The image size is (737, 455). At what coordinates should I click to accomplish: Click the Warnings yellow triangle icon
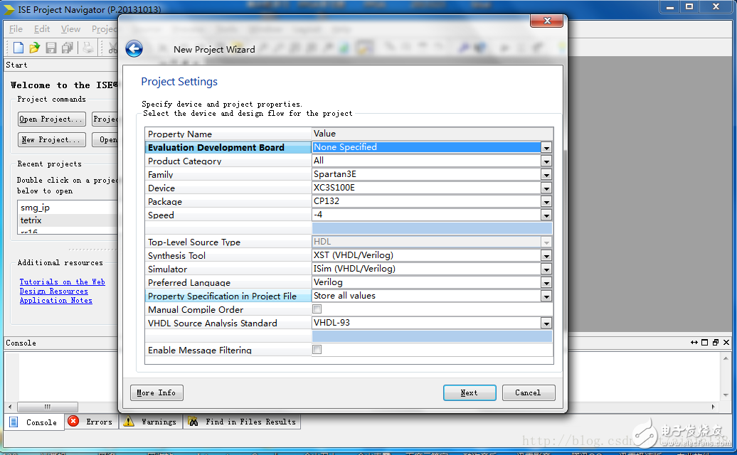coord(129,422)
